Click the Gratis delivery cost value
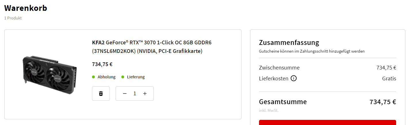 pos(389,78)
